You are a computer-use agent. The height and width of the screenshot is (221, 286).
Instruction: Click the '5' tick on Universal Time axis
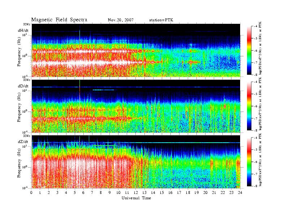pos(75,192)
